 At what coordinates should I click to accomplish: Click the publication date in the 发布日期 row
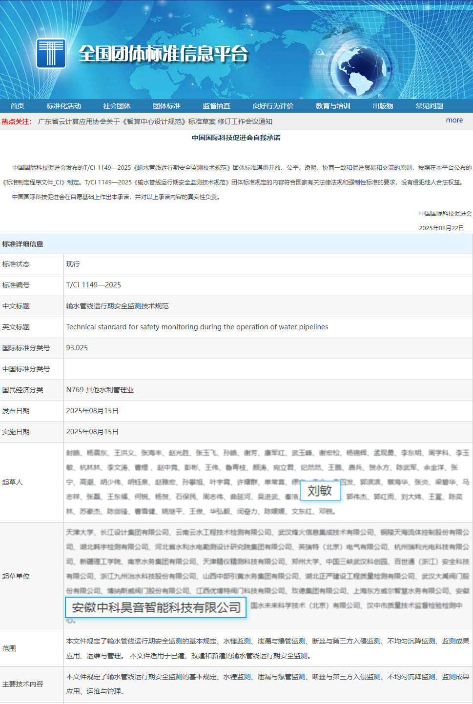93,411
